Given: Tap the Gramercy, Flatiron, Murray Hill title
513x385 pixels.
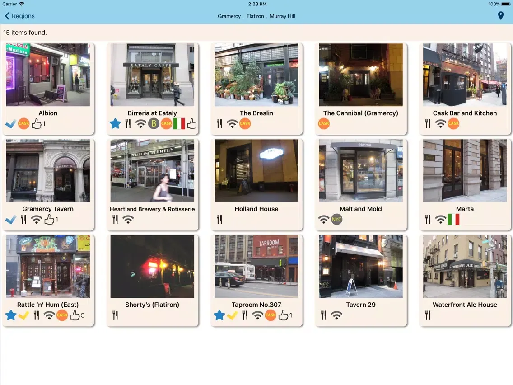Looking at the screenshot, I should point(256,16).
